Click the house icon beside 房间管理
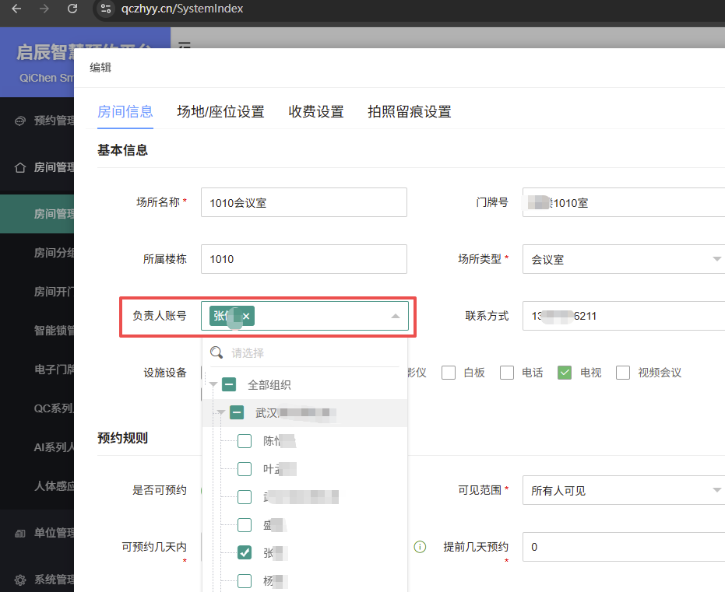 tap(20, 167)
